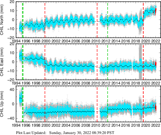
Task: Click the '2002' year label under the Up plot
Action: [56, 125]
